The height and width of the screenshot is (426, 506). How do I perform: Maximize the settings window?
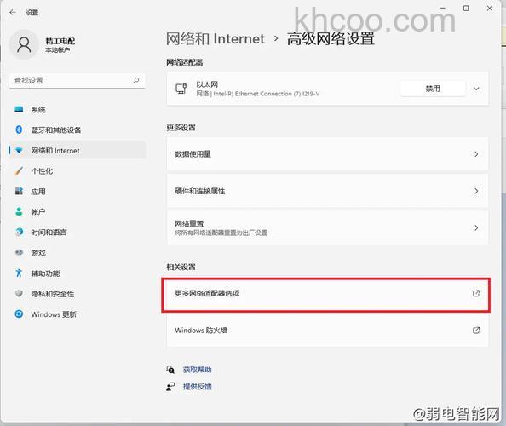point(466,8)
